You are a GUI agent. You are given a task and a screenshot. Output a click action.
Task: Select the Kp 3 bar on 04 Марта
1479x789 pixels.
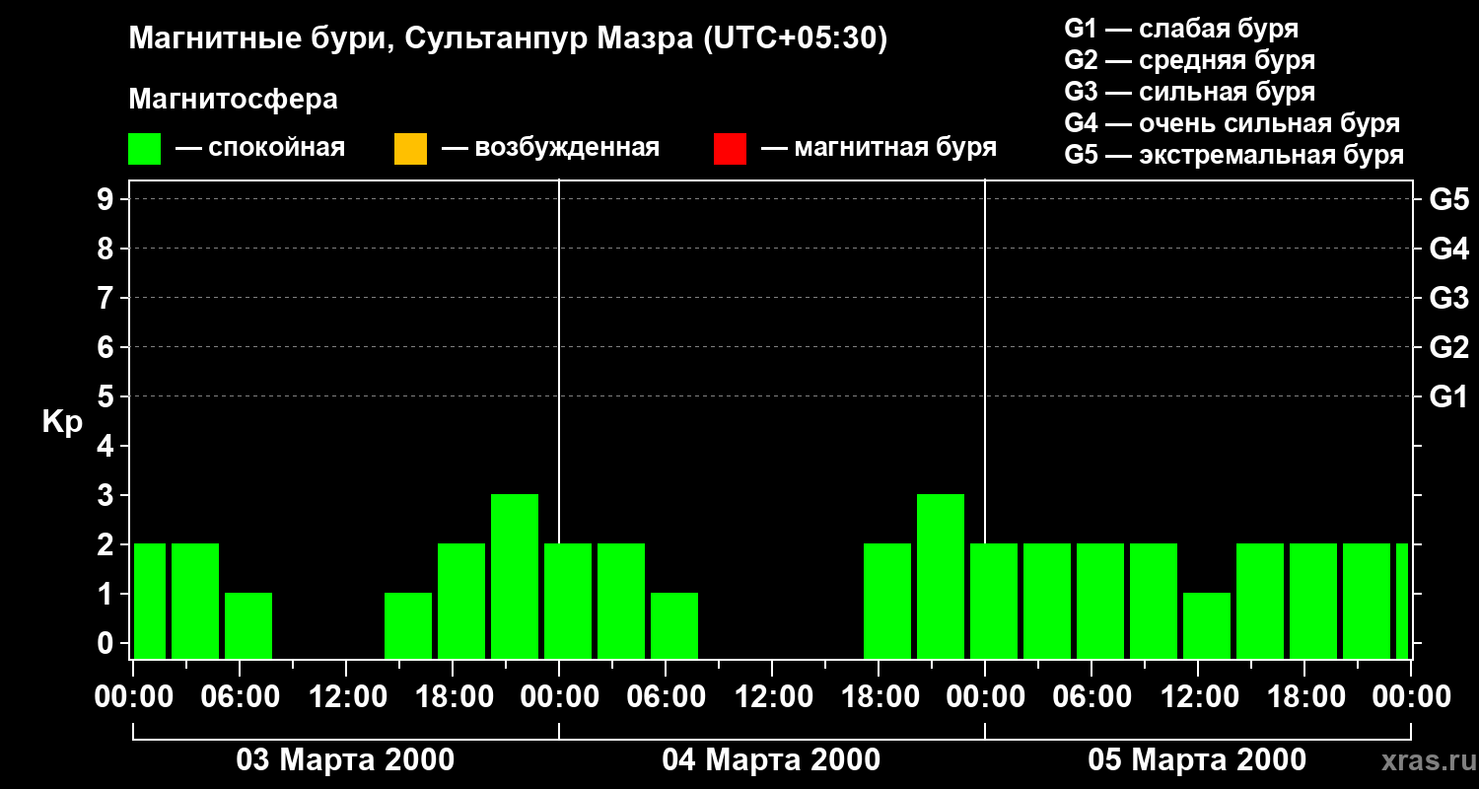click(x=941, y=576)
